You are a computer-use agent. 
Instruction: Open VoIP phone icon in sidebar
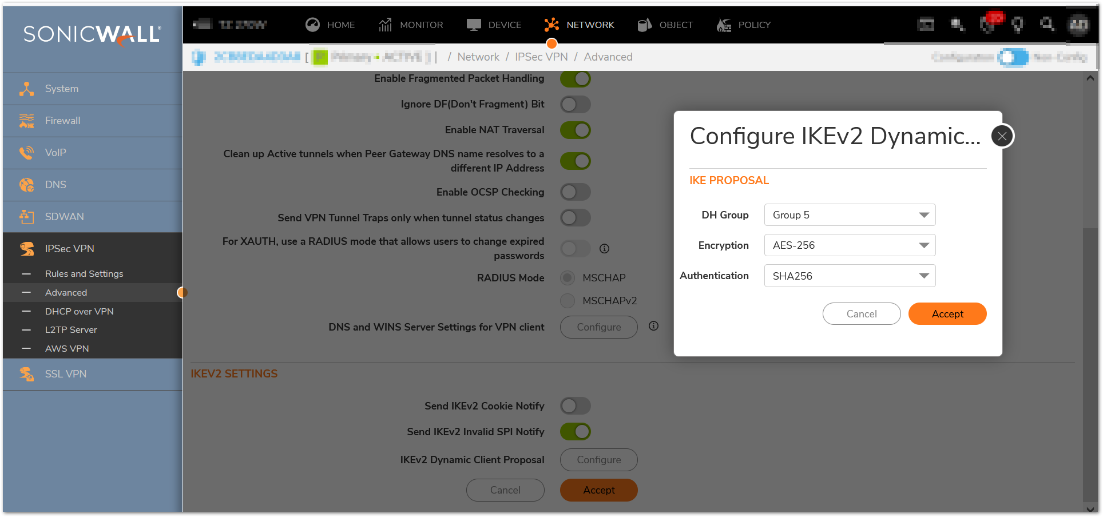click(26, 153)
